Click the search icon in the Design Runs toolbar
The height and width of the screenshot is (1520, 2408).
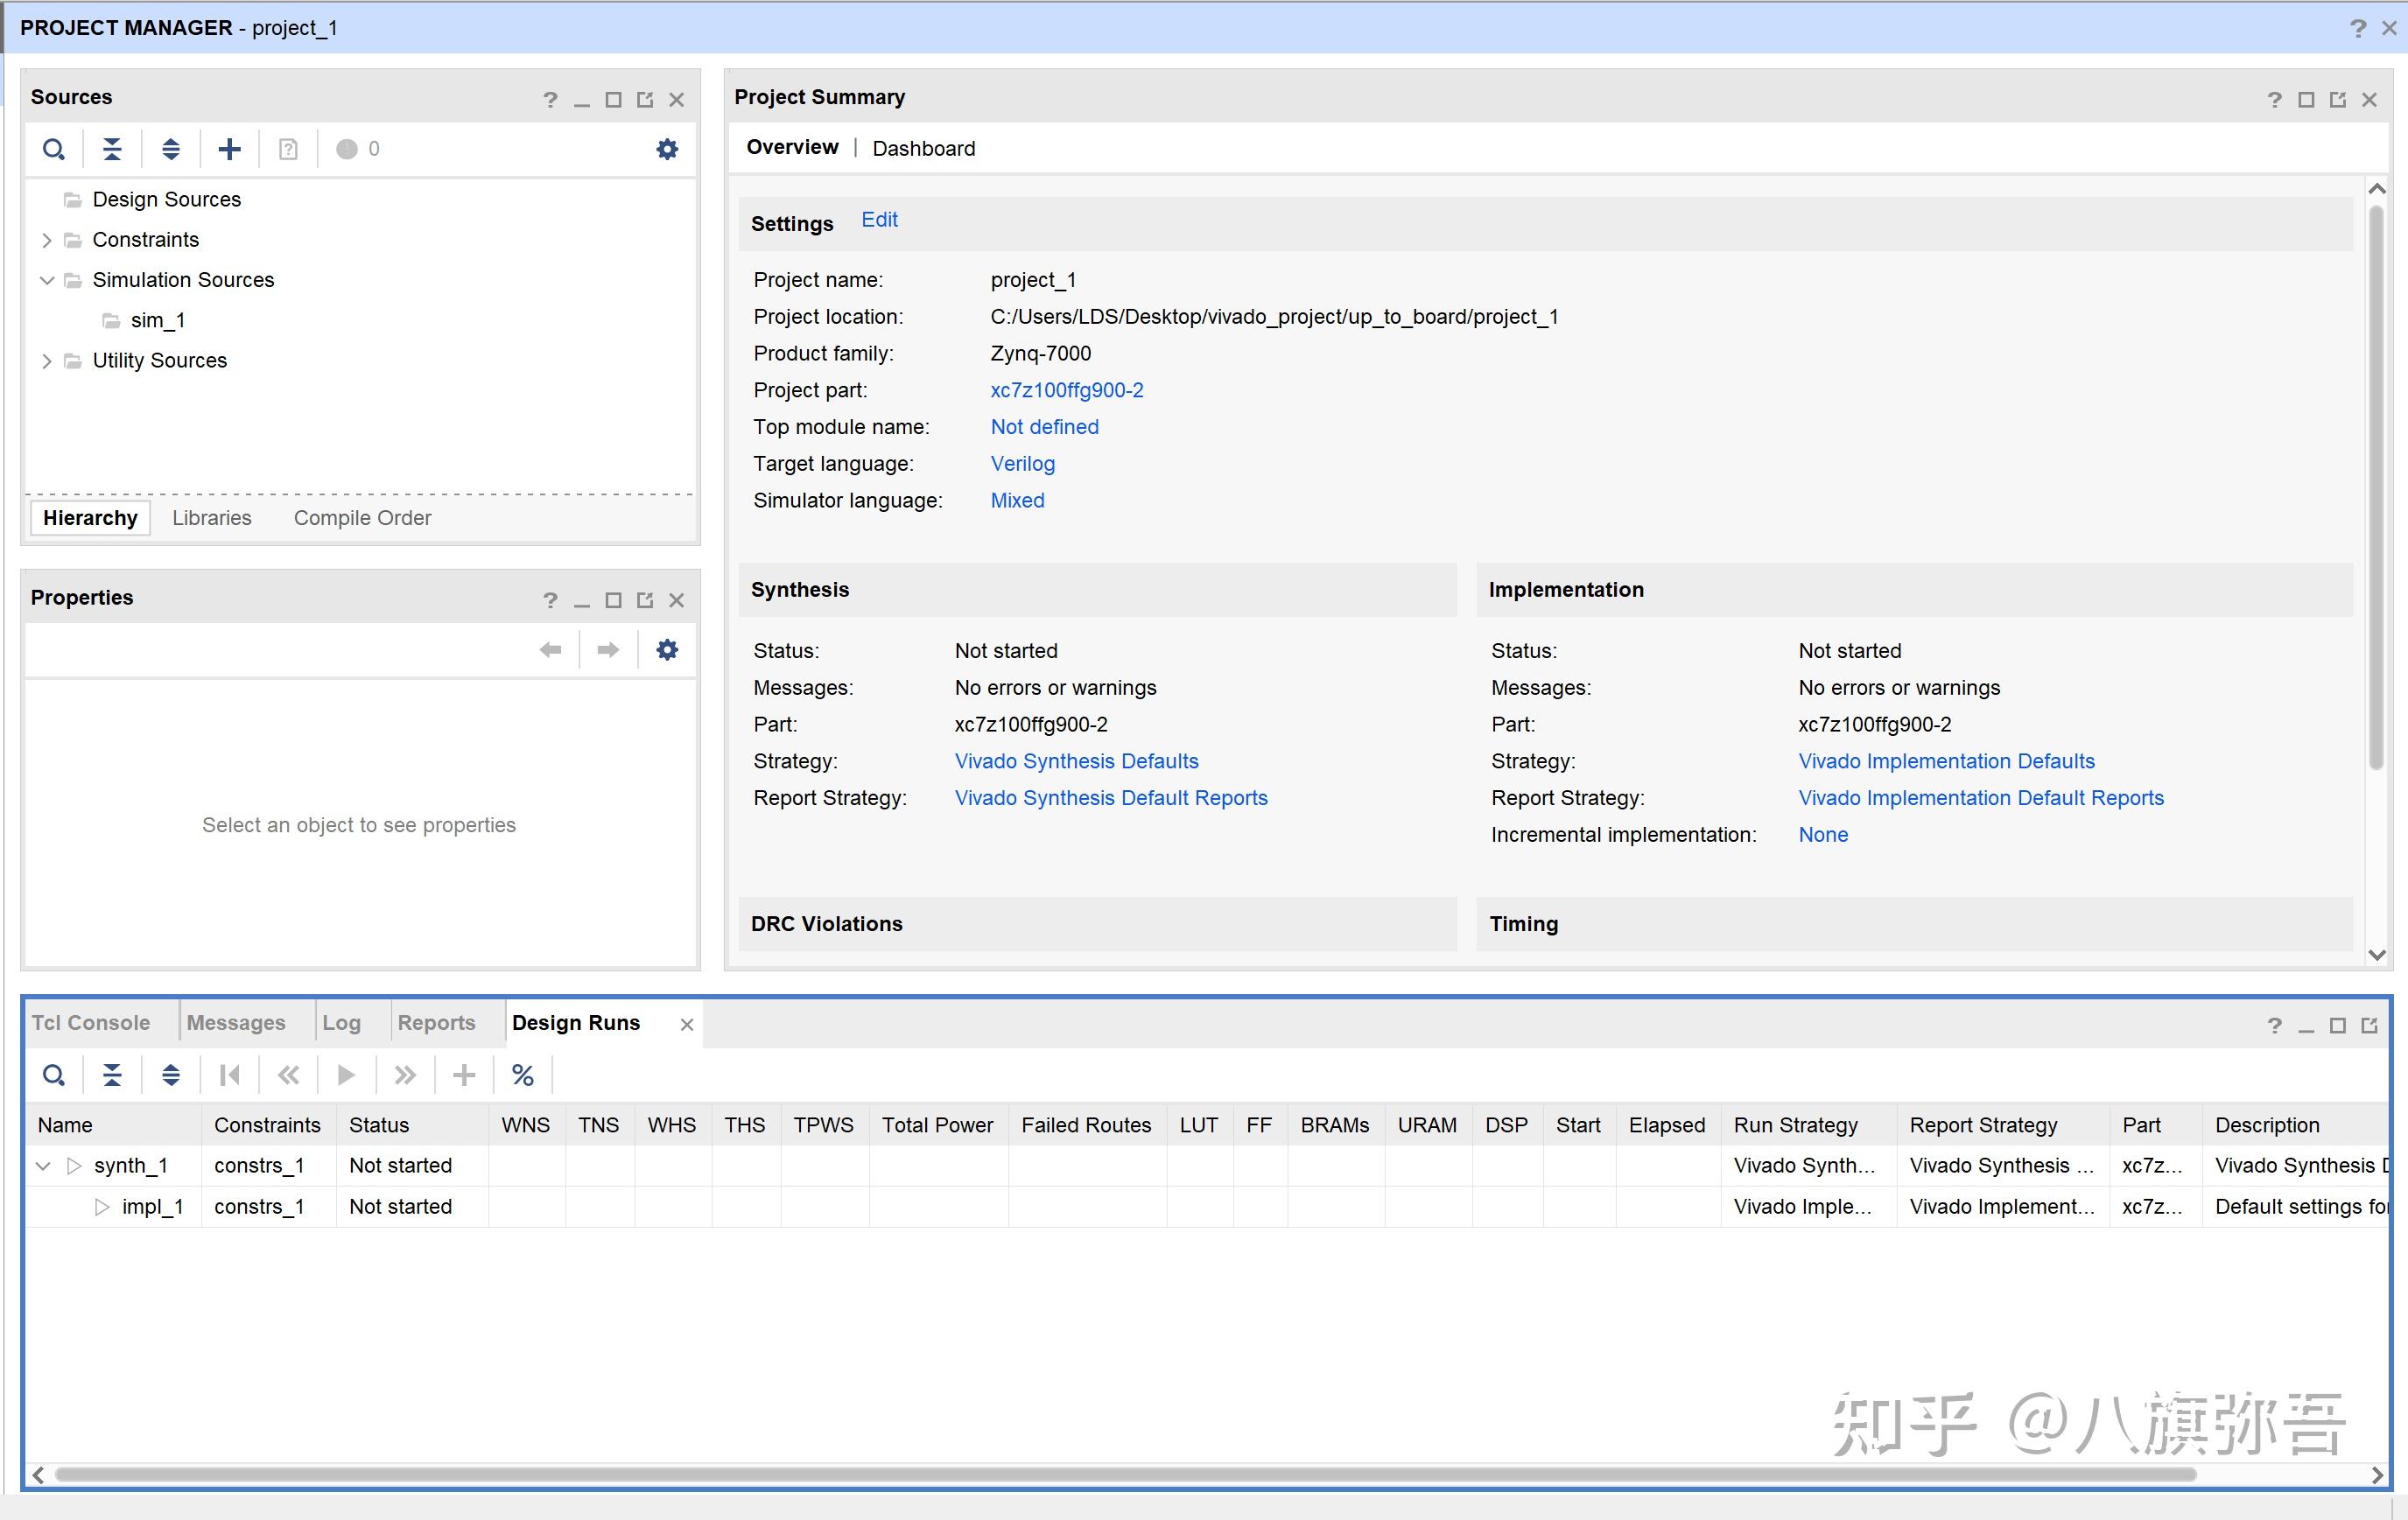(x=54, y=1075)
